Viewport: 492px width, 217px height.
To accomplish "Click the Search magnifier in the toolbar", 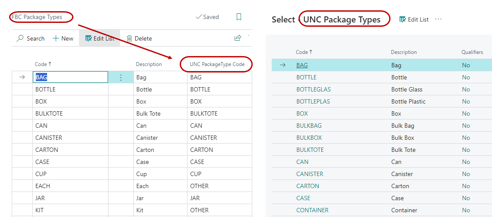I will click(20, 38).
